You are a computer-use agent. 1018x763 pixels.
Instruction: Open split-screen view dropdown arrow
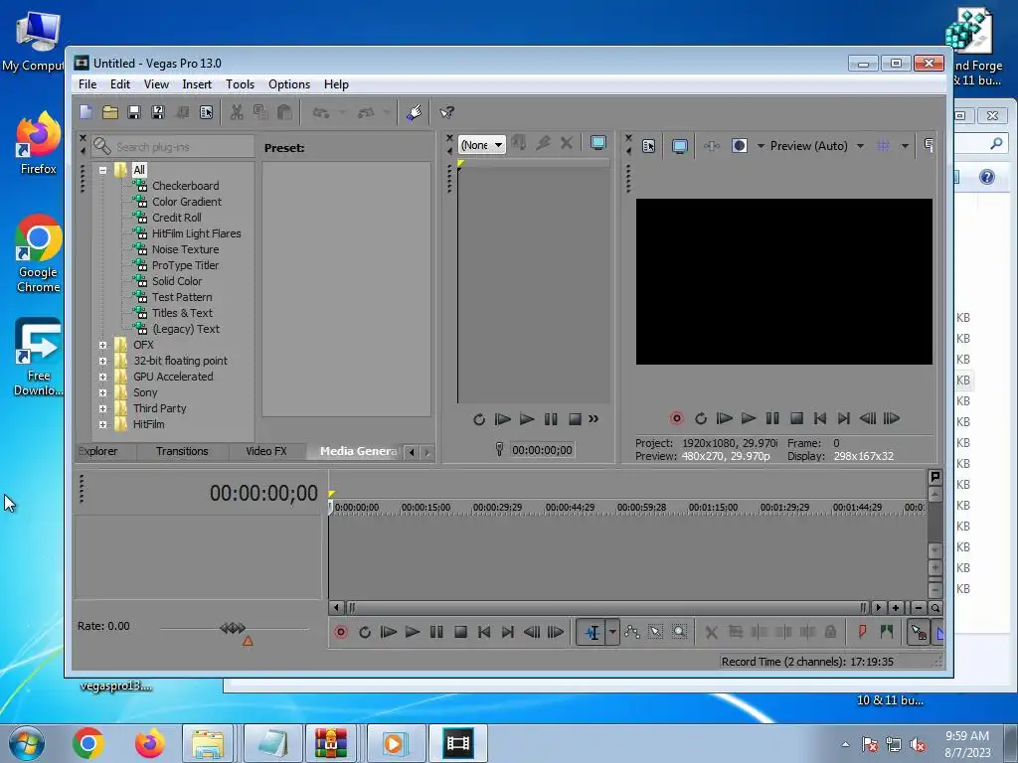[761, 146]
